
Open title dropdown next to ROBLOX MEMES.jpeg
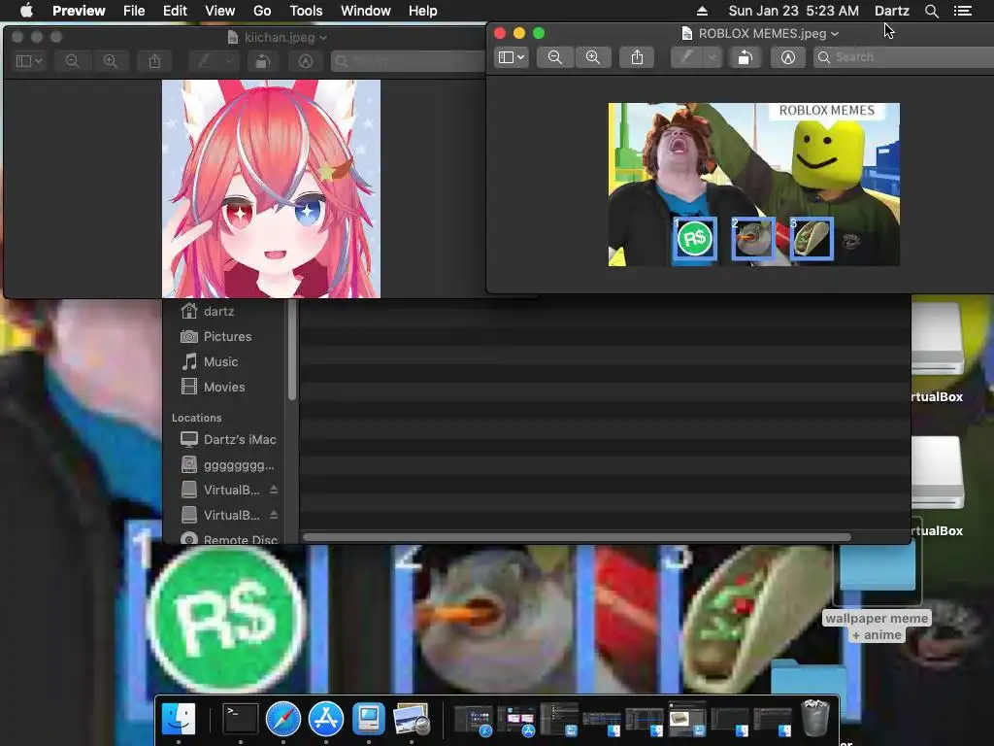834,34
